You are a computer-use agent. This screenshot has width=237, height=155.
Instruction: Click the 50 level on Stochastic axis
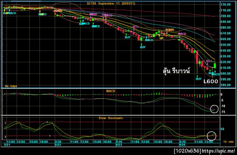[222, 129]
